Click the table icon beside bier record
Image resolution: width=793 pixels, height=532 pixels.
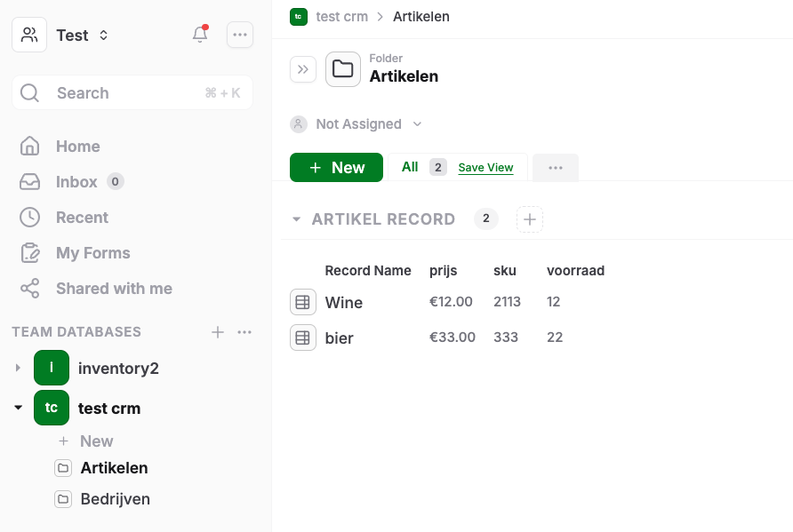[x=303, y=337]
